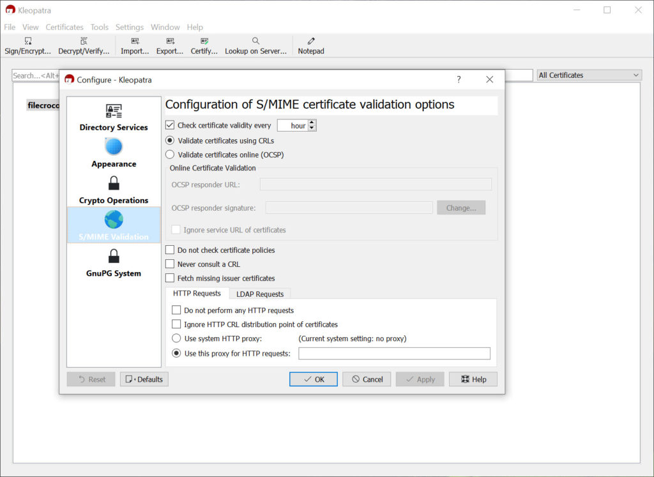Switch to the HTTP Requests tab
This screenshot has height=477, width=654.
pyautogui.click(x=197, y=294)
